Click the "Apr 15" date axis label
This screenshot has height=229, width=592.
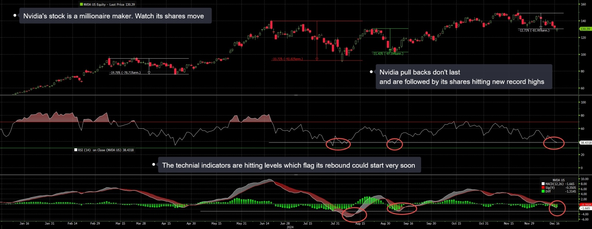(166, 223)
